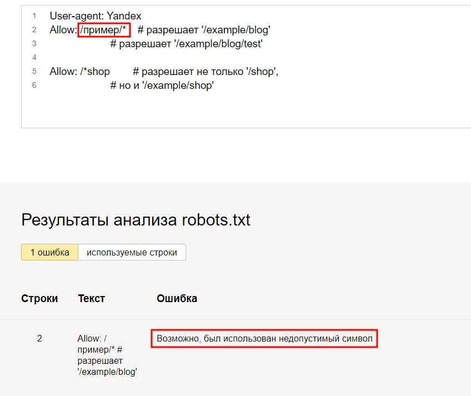Click comment "# разрешает '/example/blog/test'"
This screenshot has height=396, width=471.
(x=186, y=44)
